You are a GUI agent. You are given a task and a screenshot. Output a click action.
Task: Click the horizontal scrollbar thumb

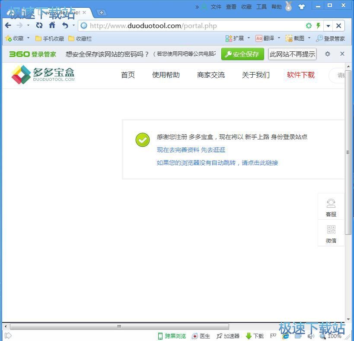pos(119,326)
